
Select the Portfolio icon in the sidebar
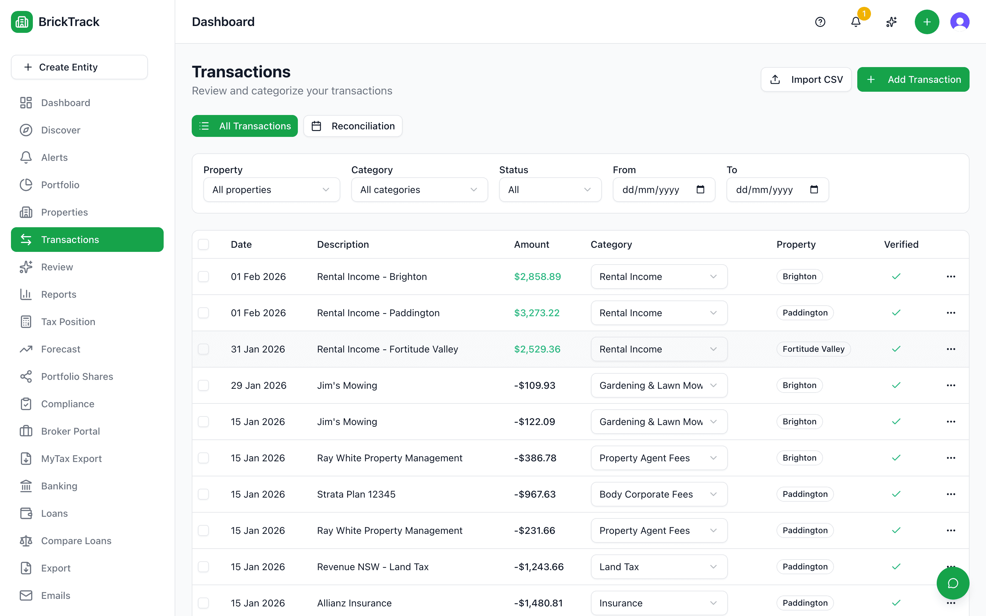(x=26, y=184)
